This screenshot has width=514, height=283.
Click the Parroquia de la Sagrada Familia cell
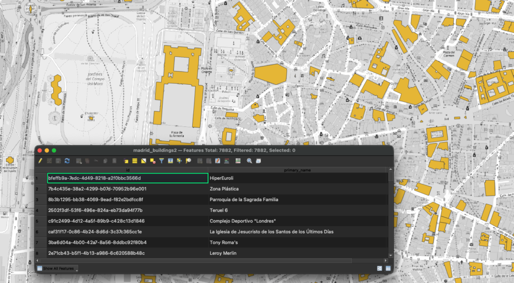click(298, 200)
